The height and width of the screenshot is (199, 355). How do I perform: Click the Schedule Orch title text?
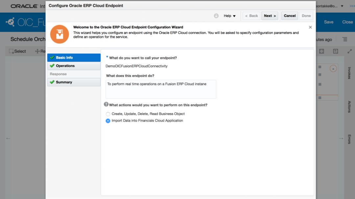pos(28,39)
